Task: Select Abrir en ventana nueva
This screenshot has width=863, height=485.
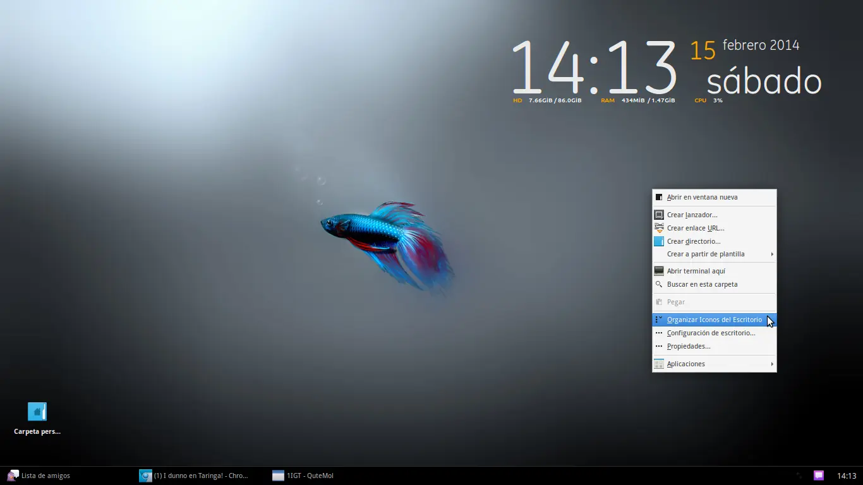Action: [x=714, y=197]
